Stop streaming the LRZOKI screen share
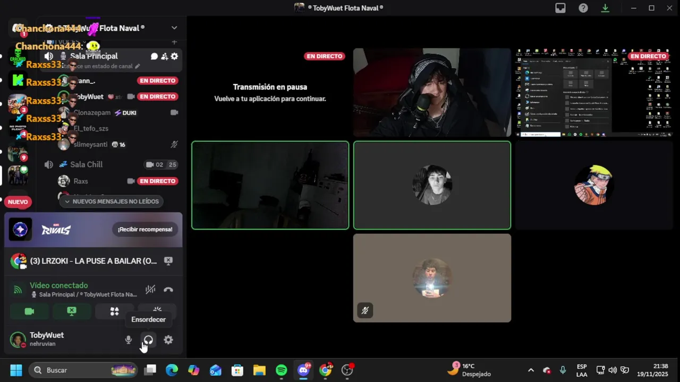This screenshot has height=382, width=680. pos(168,261)
